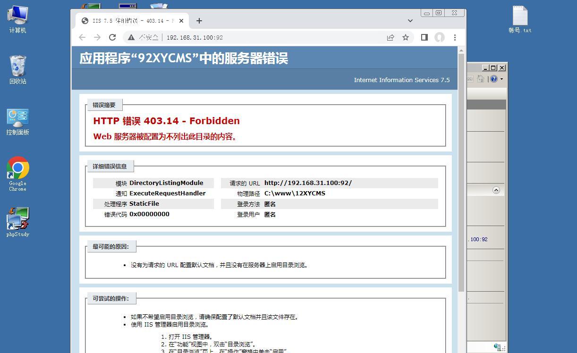Click the HTTP 错误 403.14 - Forbidden heading
This screenshot has width=577, height=353.
coord(167,121)
